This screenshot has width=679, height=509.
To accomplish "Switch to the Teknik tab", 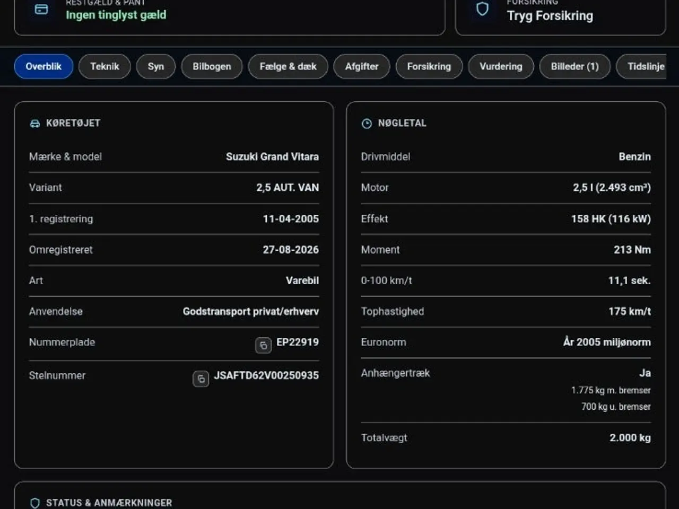I will [105, 66].
